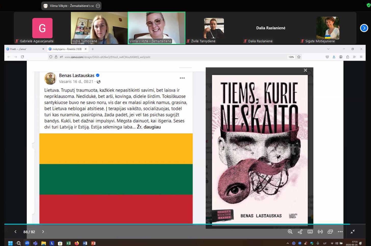Open browser downloads panel
371x246 pixels.
(334, 57)
